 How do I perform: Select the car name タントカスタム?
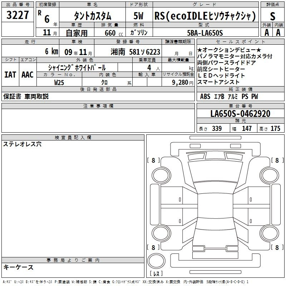92,16
